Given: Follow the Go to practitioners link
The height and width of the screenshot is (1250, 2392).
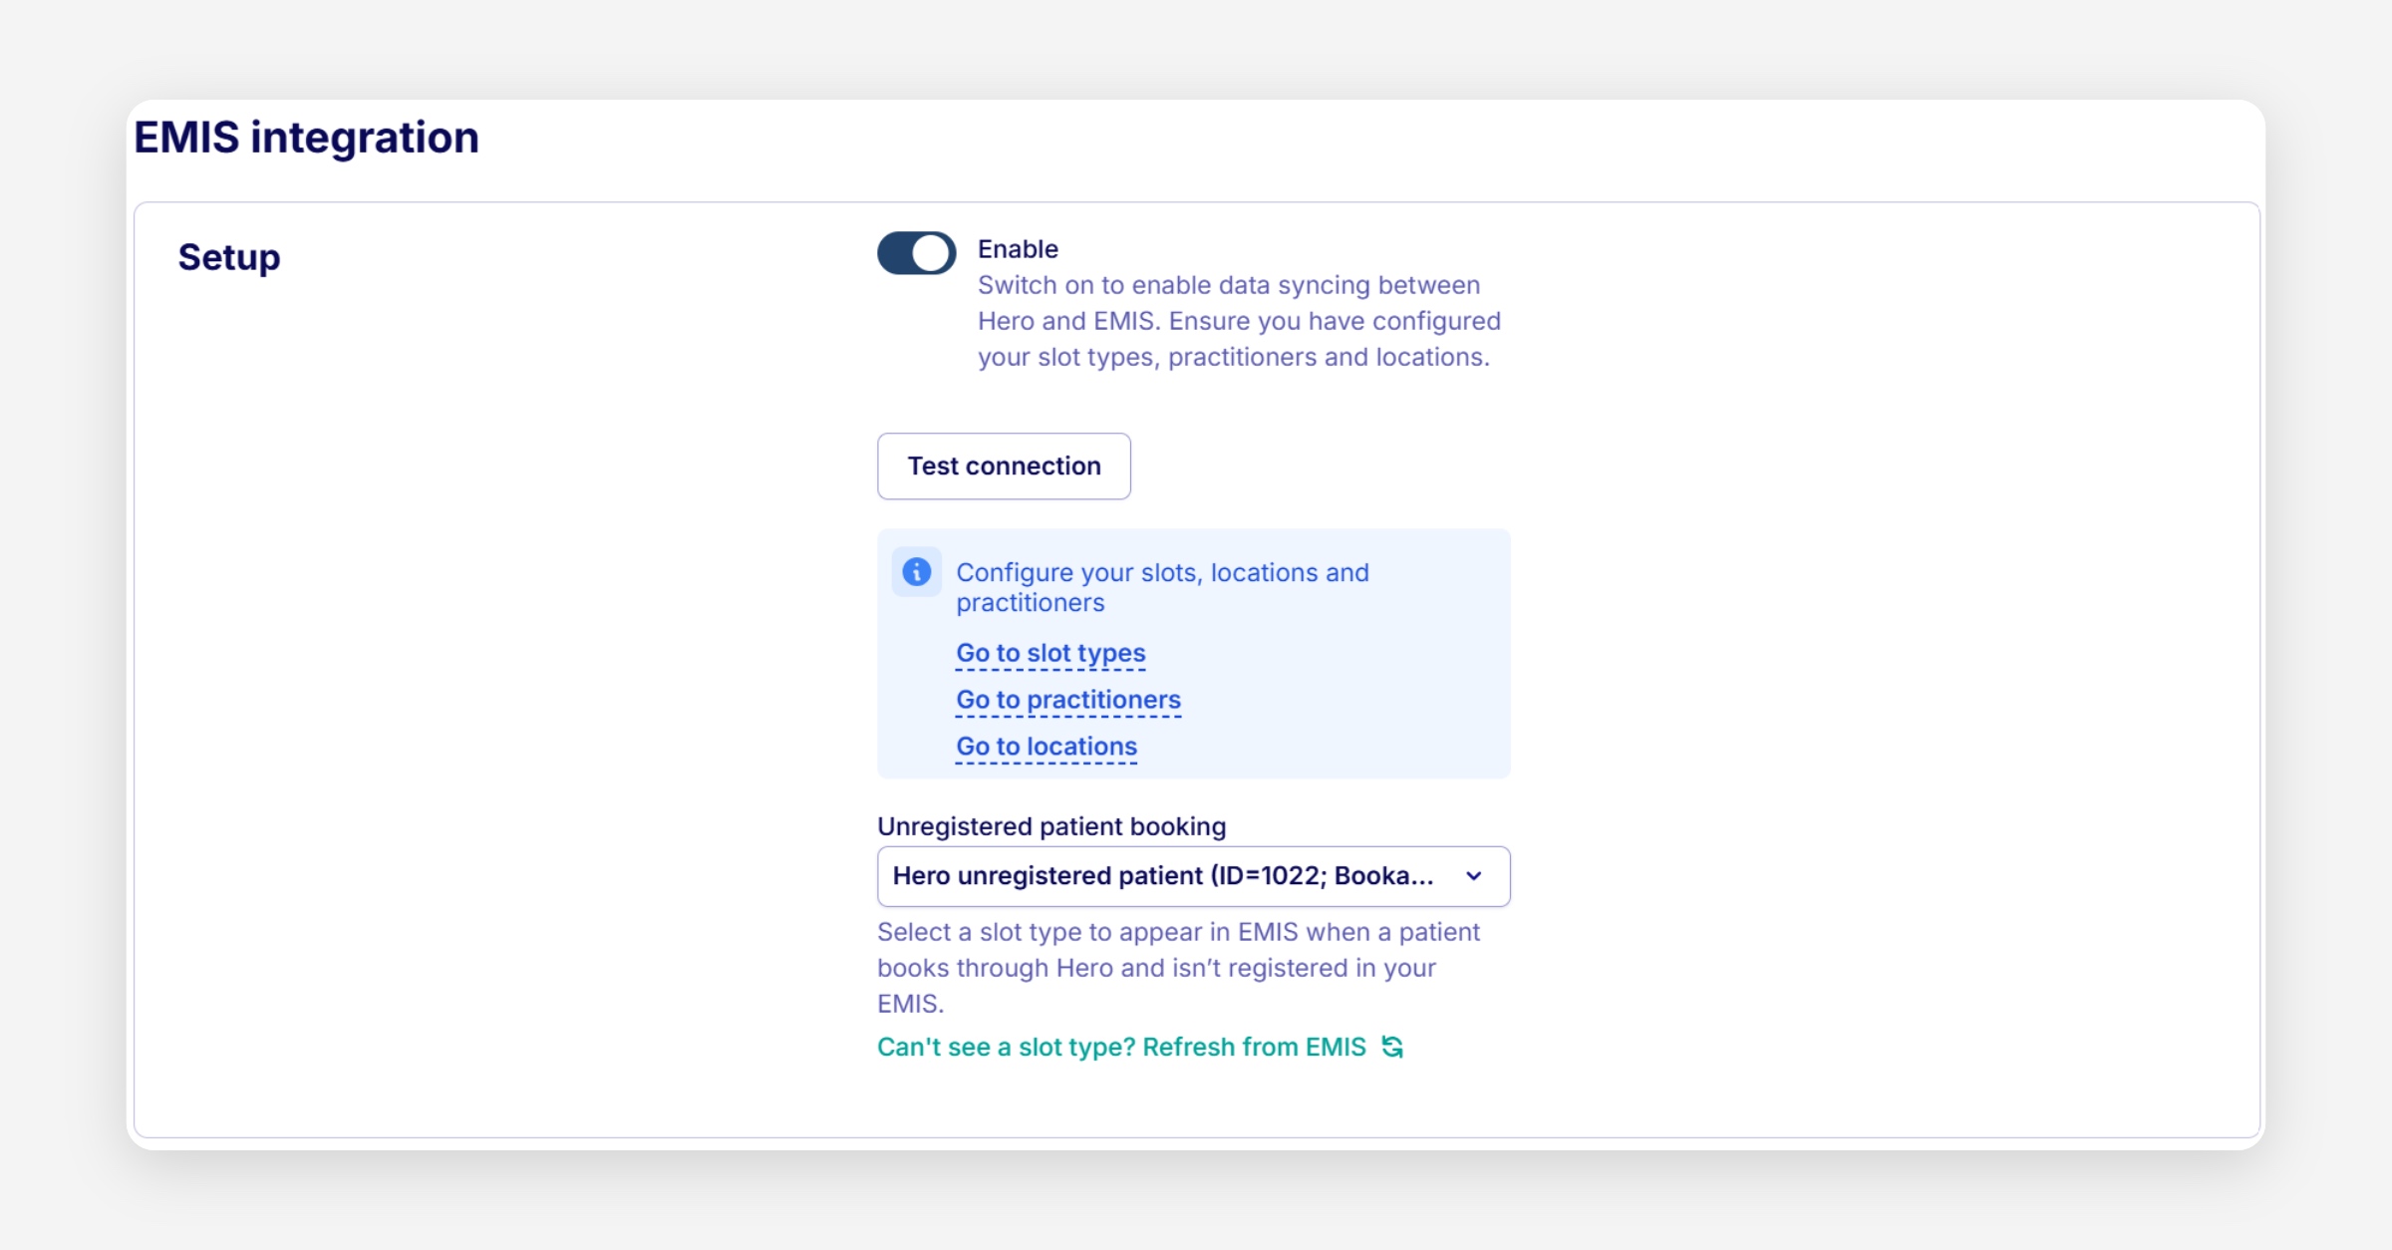Looking at the screenshot, I should pos(1067,700).
